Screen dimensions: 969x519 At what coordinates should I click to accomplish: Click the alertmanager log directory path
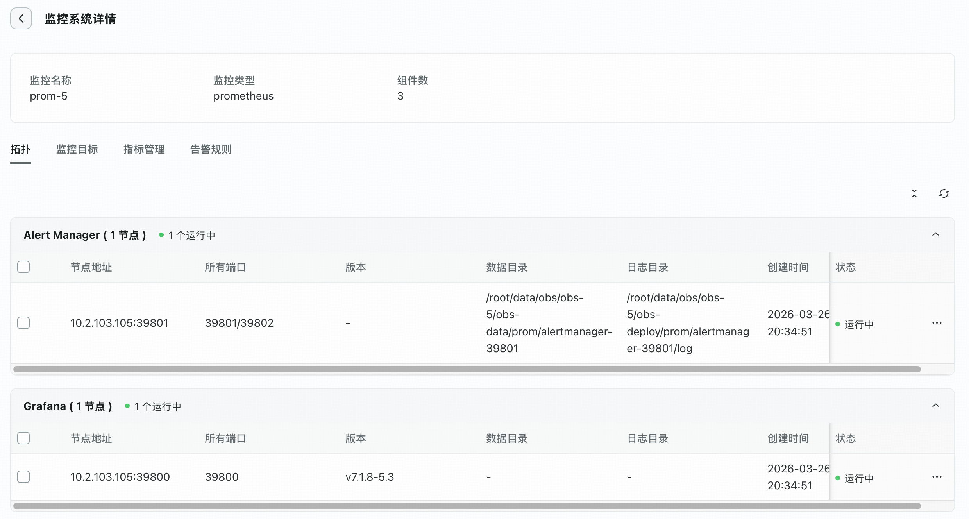(688, 323)
